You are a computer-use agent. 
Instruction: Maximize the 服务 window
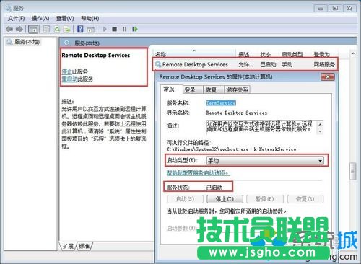tap(335, 8)
